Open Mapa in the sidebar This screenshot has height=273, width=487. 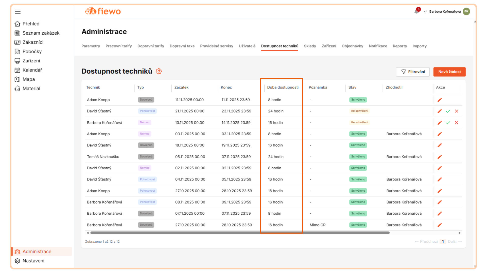coord(28,79)
